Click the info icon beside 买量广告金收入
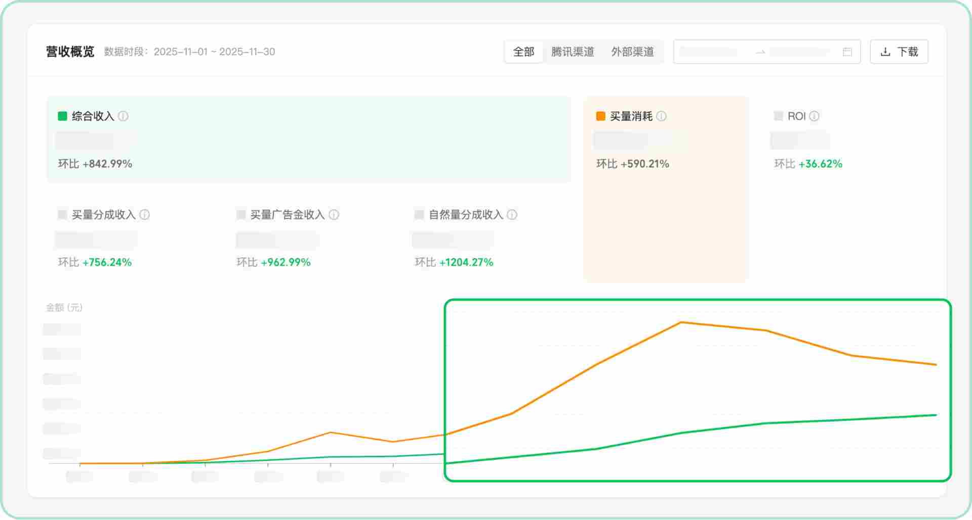 pos(334,214)
